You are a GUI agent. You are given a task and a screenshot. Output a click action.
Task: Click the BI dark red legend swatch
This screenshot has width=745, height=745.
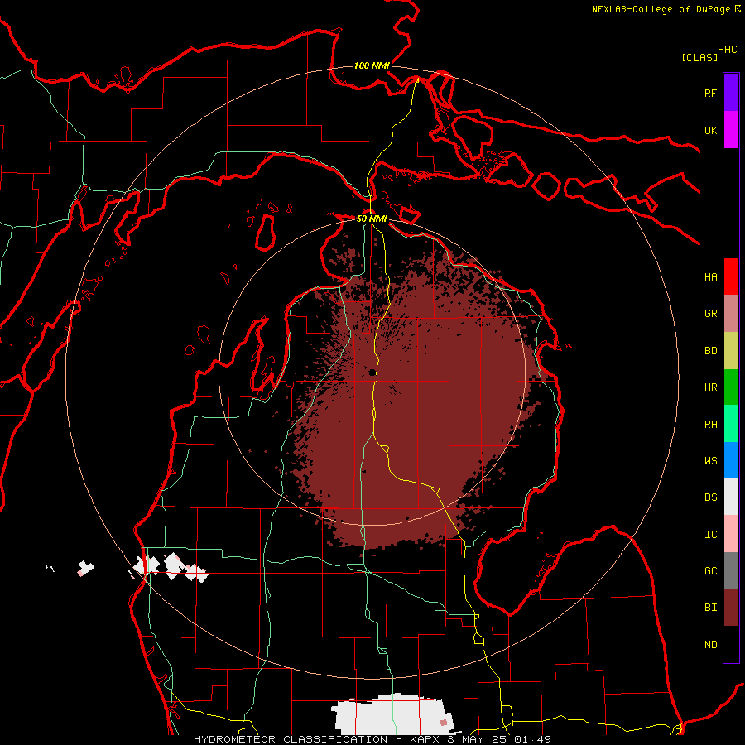click(731, 608)
